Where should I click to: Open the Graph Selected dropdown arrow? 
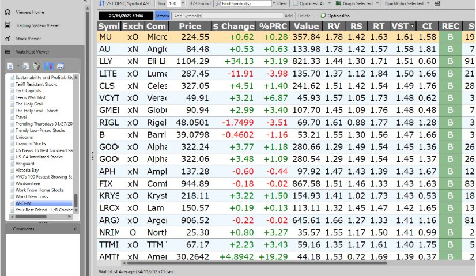pos(377,3)
